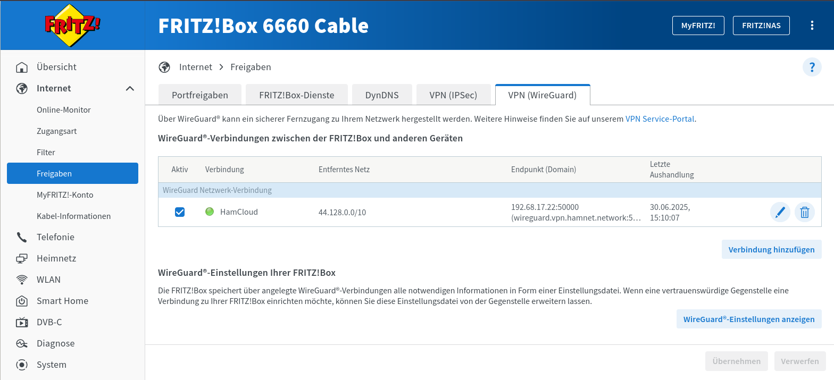This screenshot has width=834, height=380.
Task: Click Verbindung hinzufügen button
Action: click(771, 249)
